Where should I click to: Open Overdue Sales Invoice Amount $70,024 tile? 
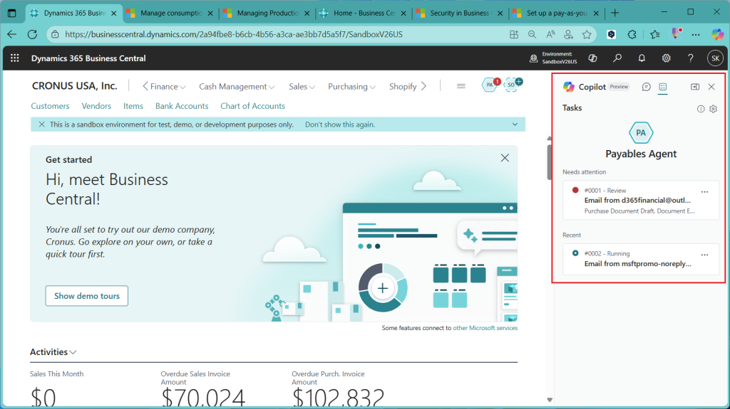203,390
